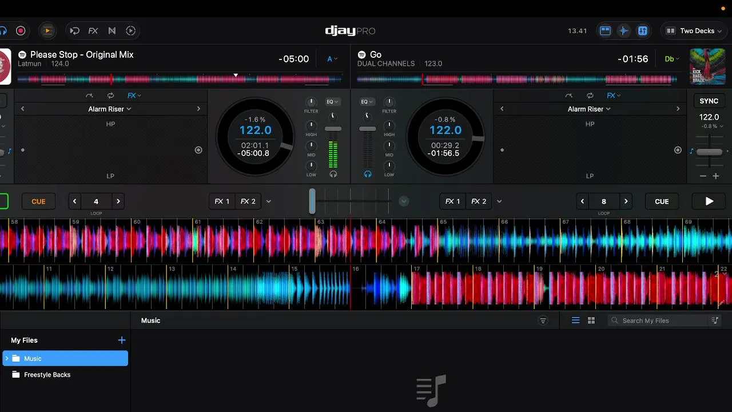The image size is (732, 412).
Task: Click the orange CUE button on deck 1
Action: tap(38, 201)
